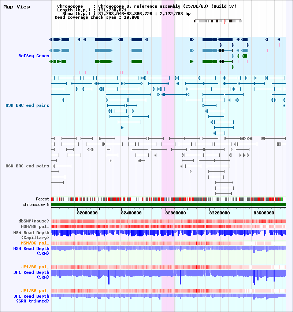Click the green chromosome 8 bar

pos(168,205)
